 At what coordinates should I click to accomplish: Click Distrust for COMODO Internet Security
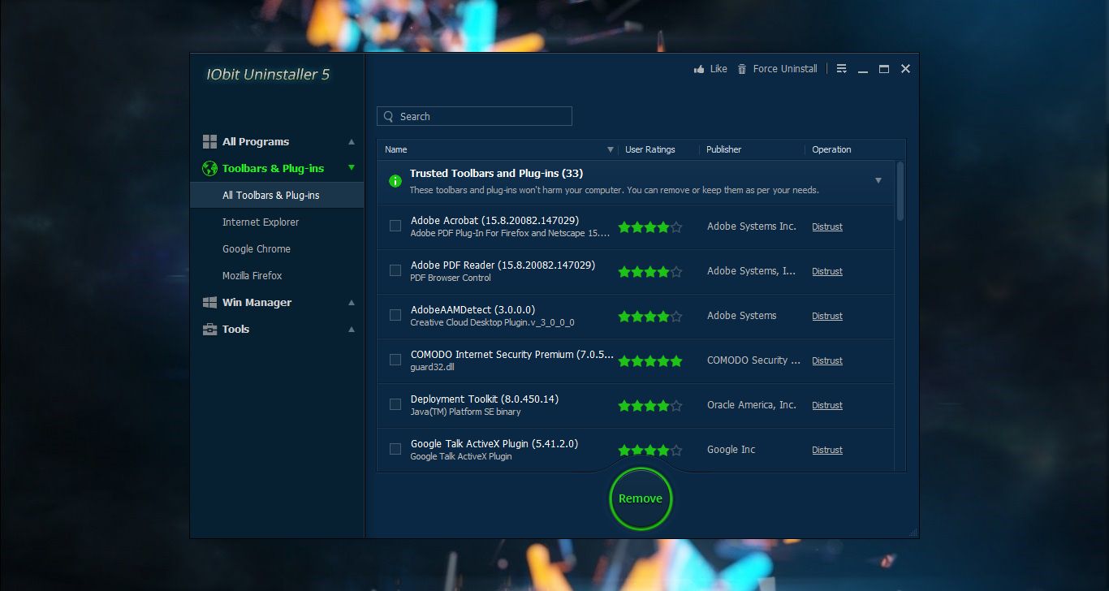827,360
